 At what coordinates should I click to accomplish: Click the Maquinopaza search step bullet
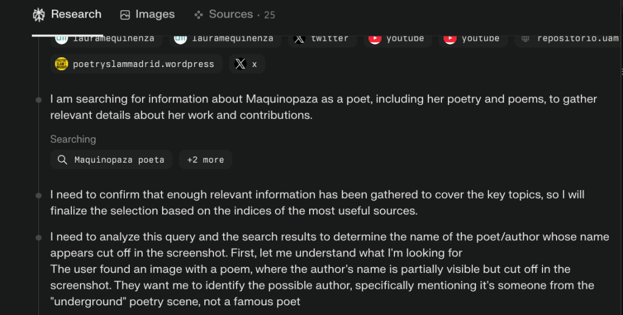coord(38,99)
